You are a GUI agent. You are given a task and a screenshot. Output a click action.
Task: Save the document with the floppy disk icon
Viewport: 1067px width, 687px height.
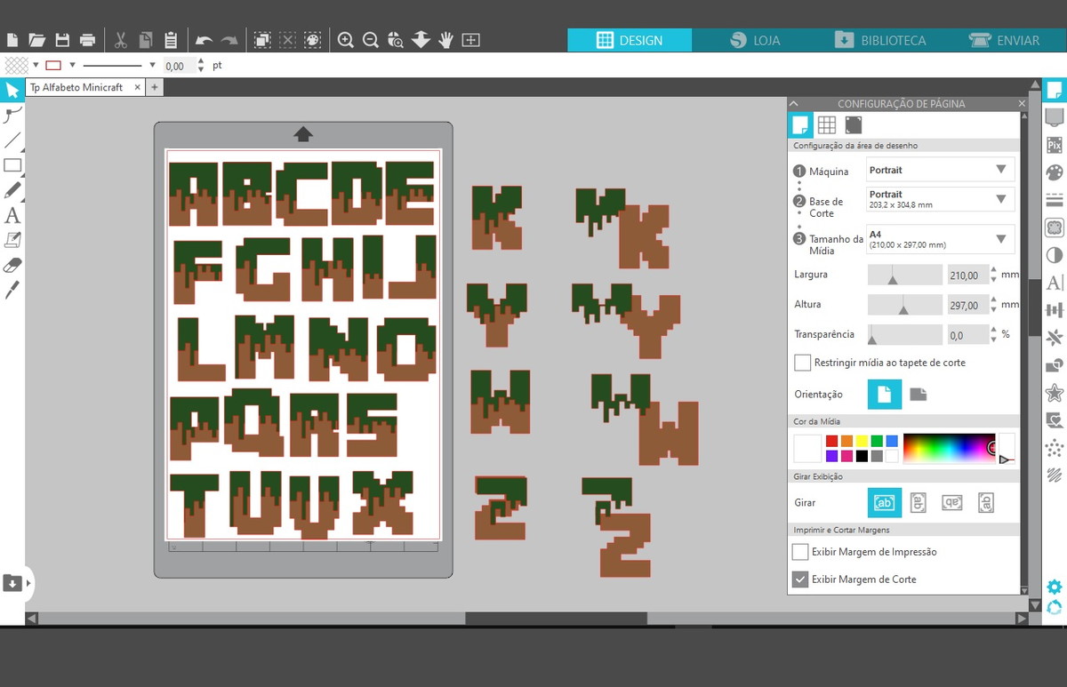pos(62,40)
